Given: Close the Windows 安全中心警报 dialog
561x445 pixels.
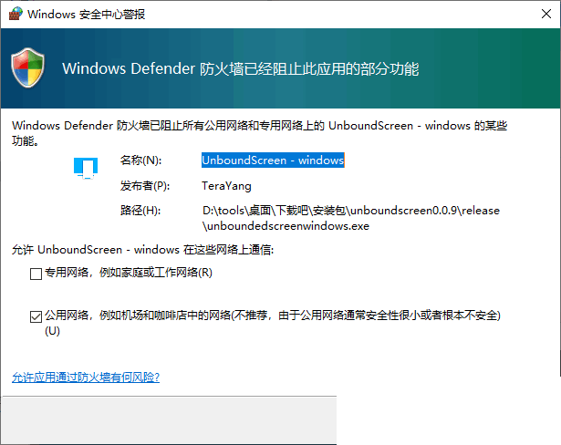Looking at the screenshot, I should point(546,14).
